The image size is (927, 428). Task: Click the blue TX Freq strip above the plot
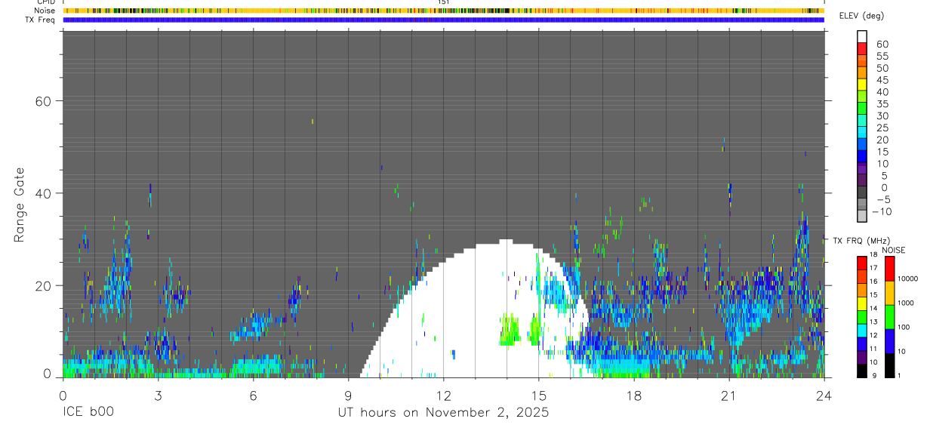tap(443, 20)
